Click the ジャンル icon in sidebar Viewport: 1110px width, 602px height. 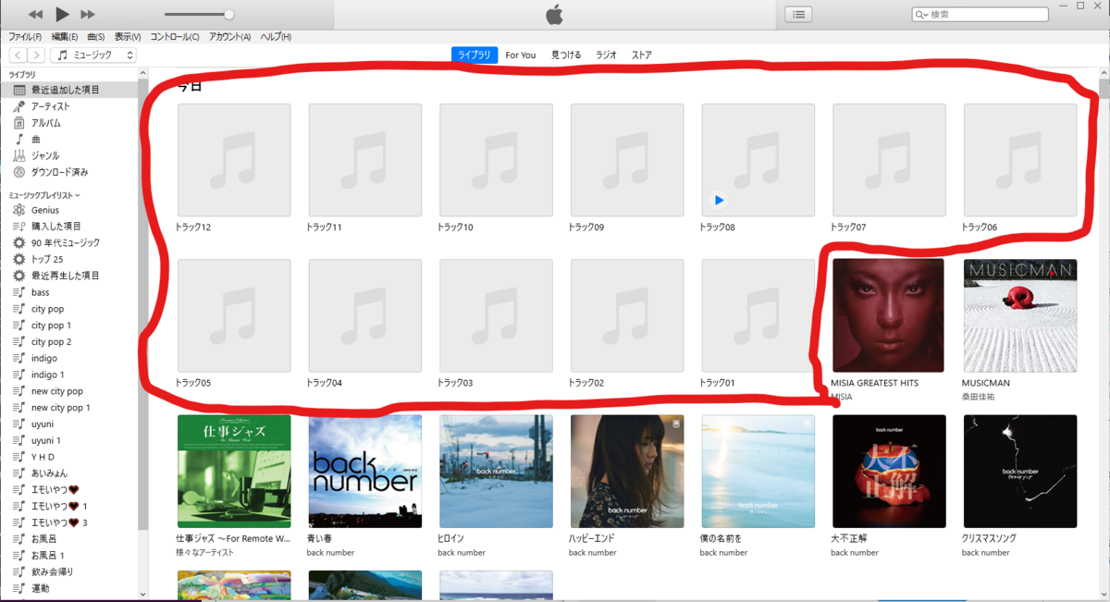tap(19, 155)
